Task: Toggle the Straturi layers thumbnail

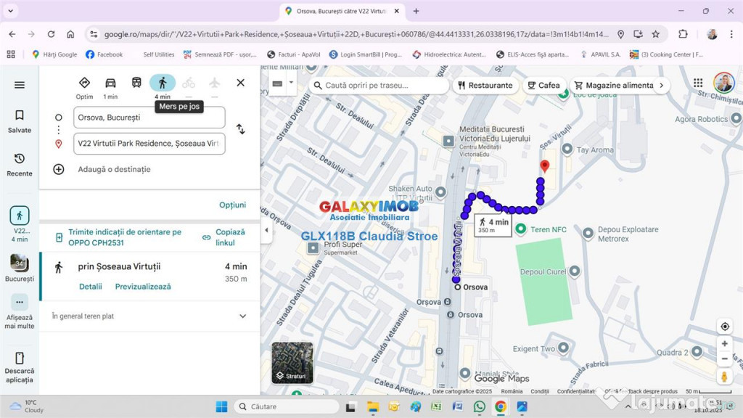Action: 292,363
